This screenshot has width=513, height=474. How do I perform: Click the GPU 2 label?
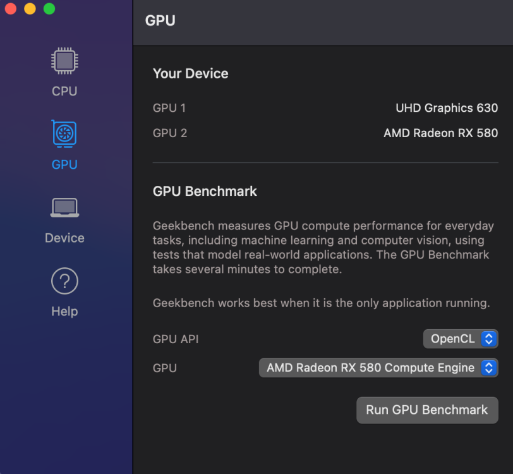click(x=170, y=133)
